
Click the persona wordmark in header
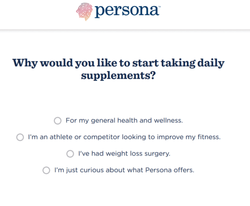point(126,11)
